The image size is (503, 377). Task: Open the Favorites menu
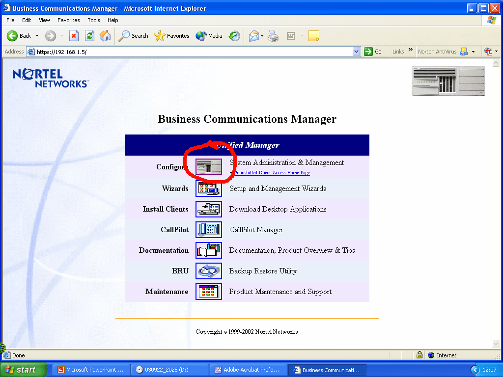pos(69,20)
